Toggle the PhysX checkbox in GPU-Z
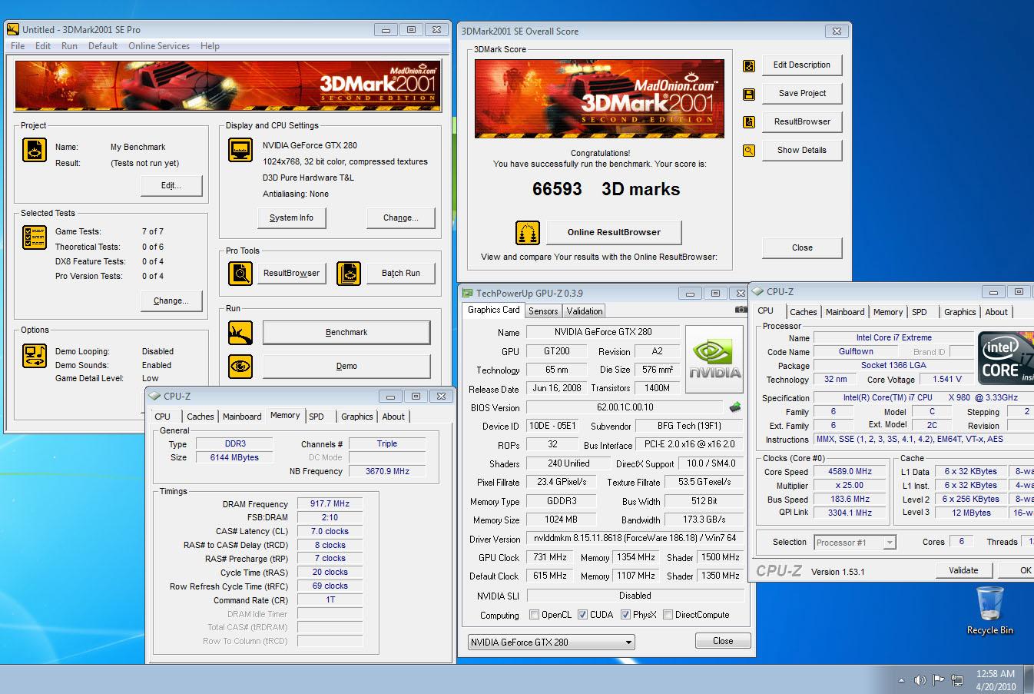This screenshot has height=694, width=1034. point(625,615)
